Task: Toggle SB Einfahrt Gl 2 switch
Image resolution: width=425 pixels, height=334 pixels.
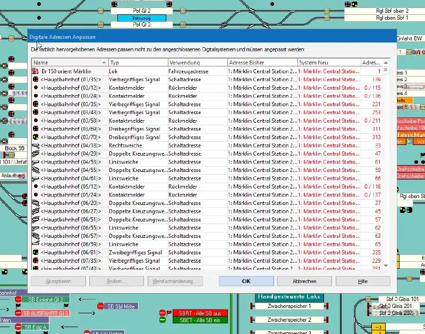Action: pos(46,299)
